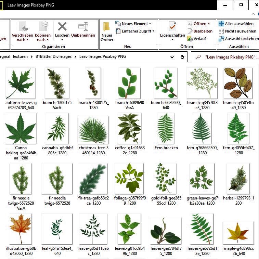
Task: Select green-leaves-ge7b2a30aa_1280 thumbnail
Action: (202, 179)
